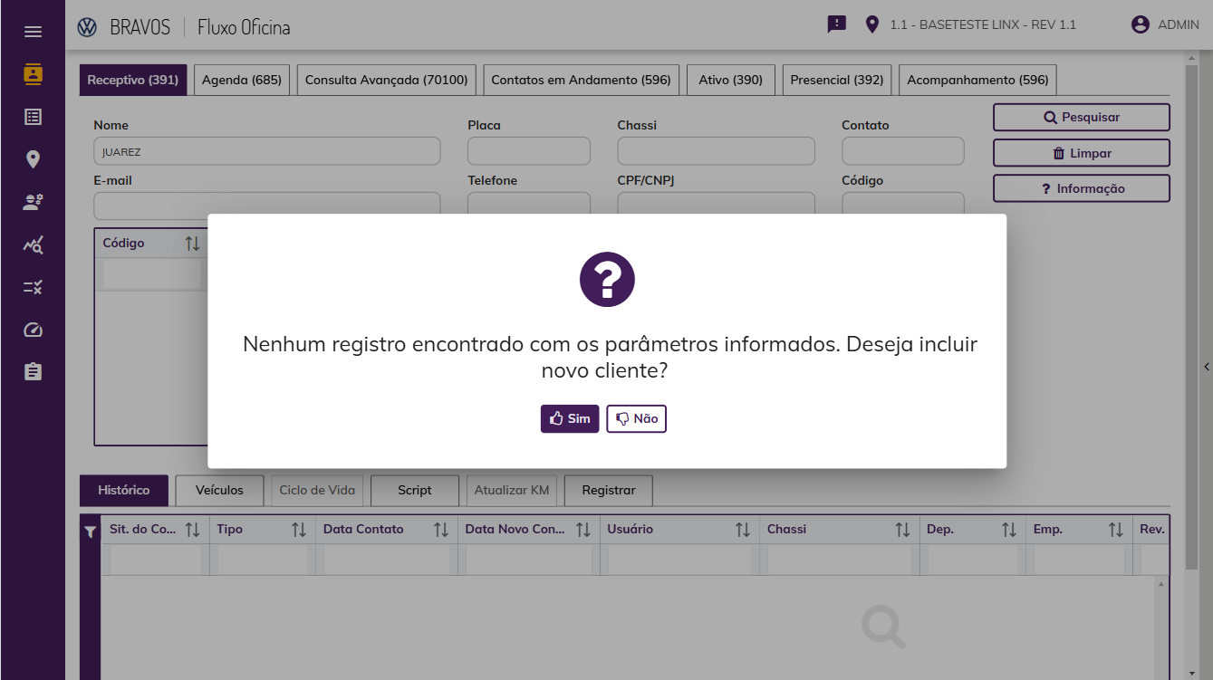The image size is (1213, 680).
Task: Click the Usuário column filter box
Action: coord(679,560)
